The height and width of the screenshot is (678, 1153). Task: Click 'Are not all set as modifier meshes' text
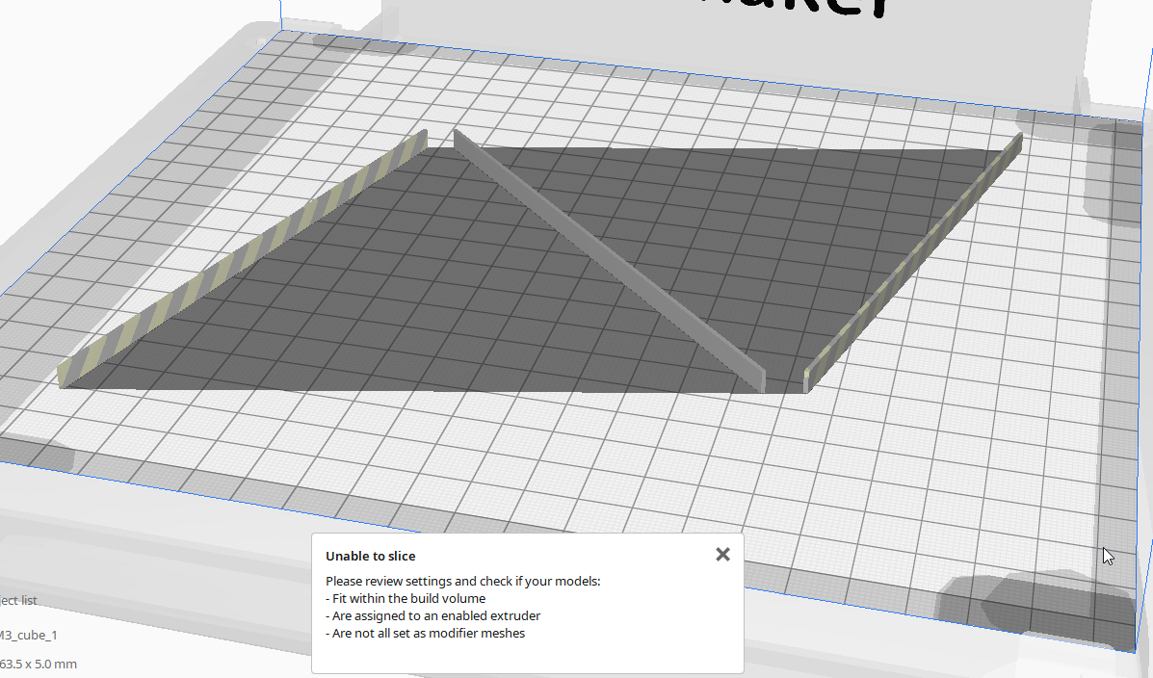pyautogui.click(x=426, y=633)
